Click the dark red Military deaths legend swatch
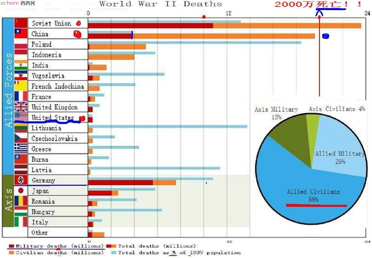The height and width of the screenshot is (258, 372). point(12,246)
